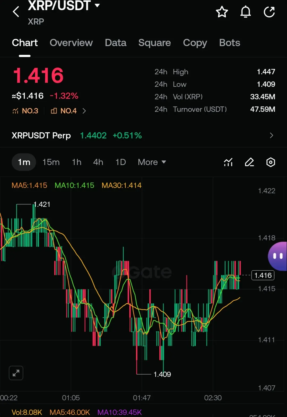Tap the 1.409 low marker on chart
The height and width of the screenshot is (417, 287).
(x=162, y=374)
